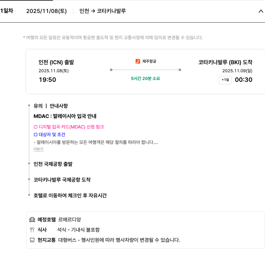265x261 pixels.
Task: Click timeline dot beside 인천 국제공항 출발
Action: click(x=29, y=164)
